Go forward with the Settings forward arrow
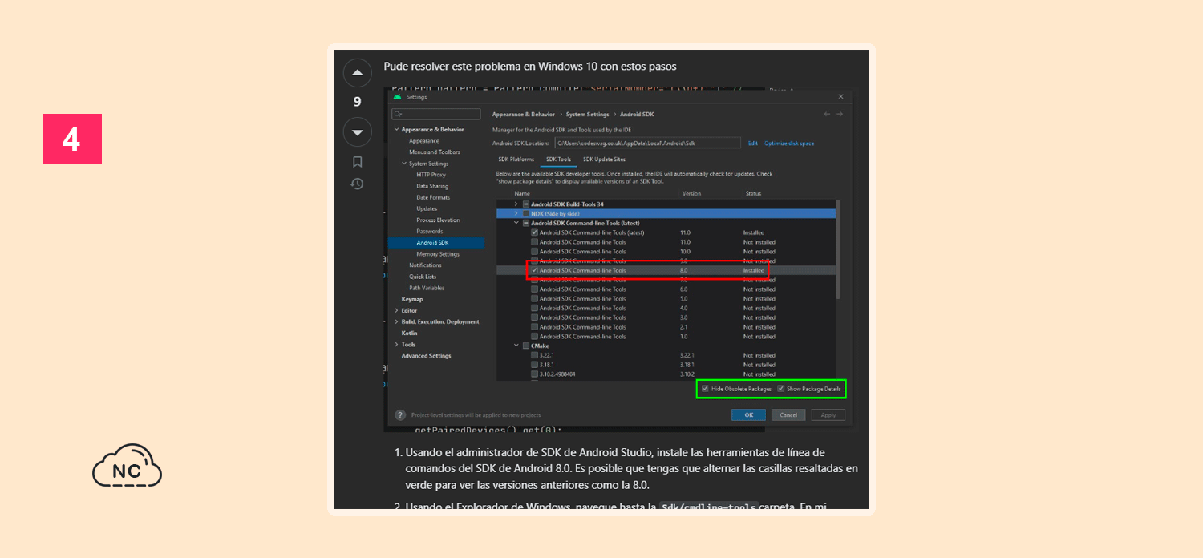The height and width of the screenshot is (558, 1203). click(840, 114)
